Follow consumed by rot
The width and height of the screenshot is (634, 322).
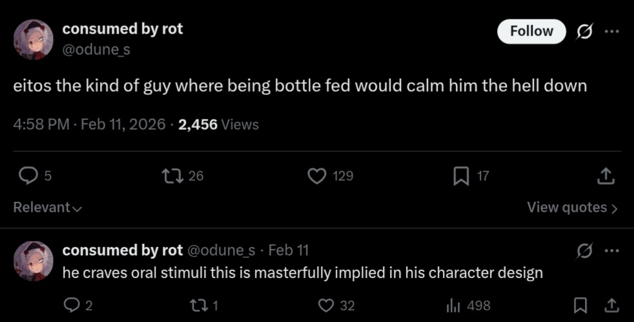(531, 31)
